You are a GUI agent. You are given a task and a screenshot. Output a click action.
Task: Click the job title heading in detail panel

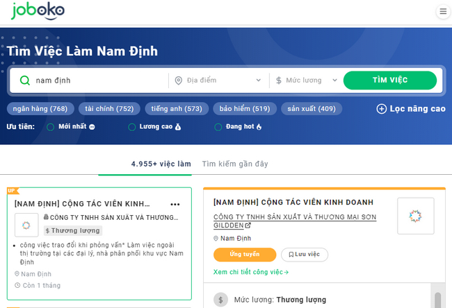click(293, 202)
